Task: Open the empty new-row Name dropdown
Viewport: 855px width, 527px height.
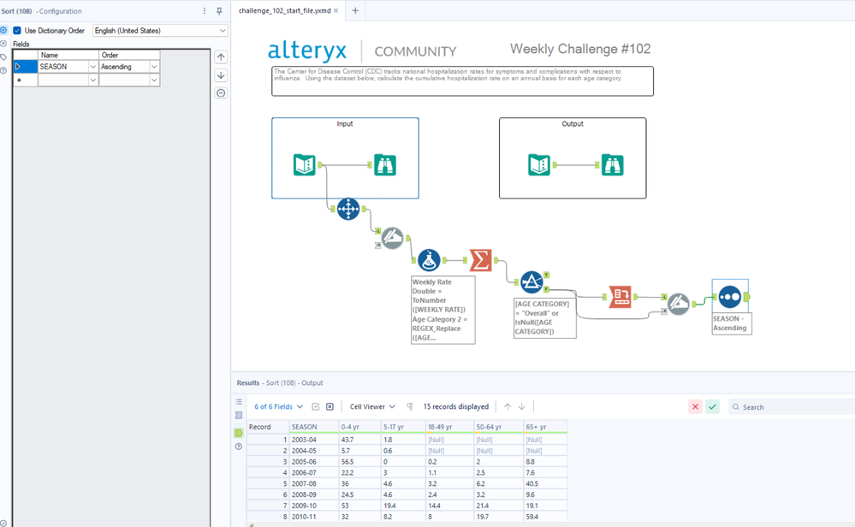Action: [x=92, y=80]
